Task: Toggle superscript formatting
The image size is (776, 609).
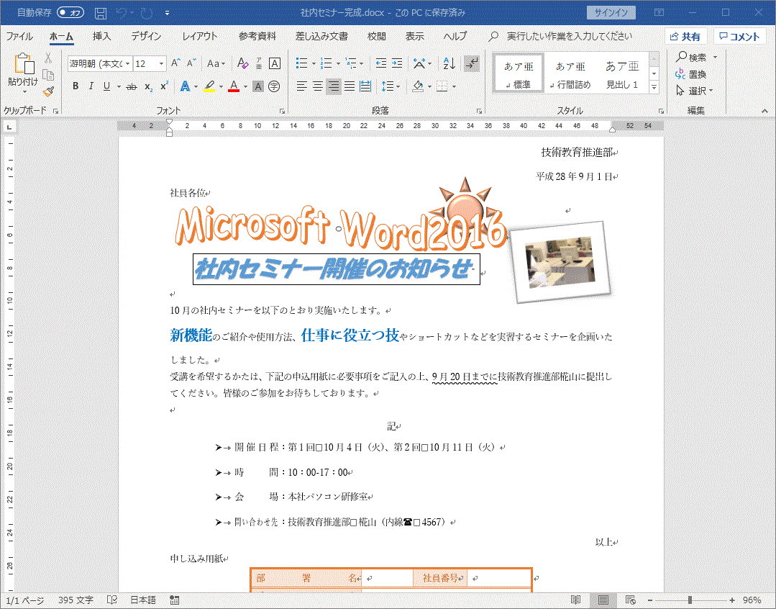Action: 164,86
